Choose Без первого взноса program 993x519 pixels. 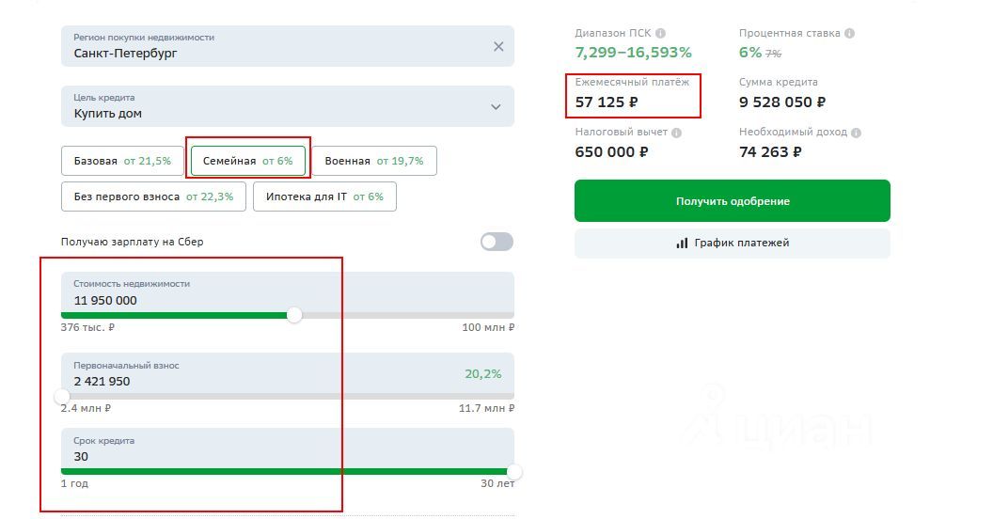(x=153, y=197)
